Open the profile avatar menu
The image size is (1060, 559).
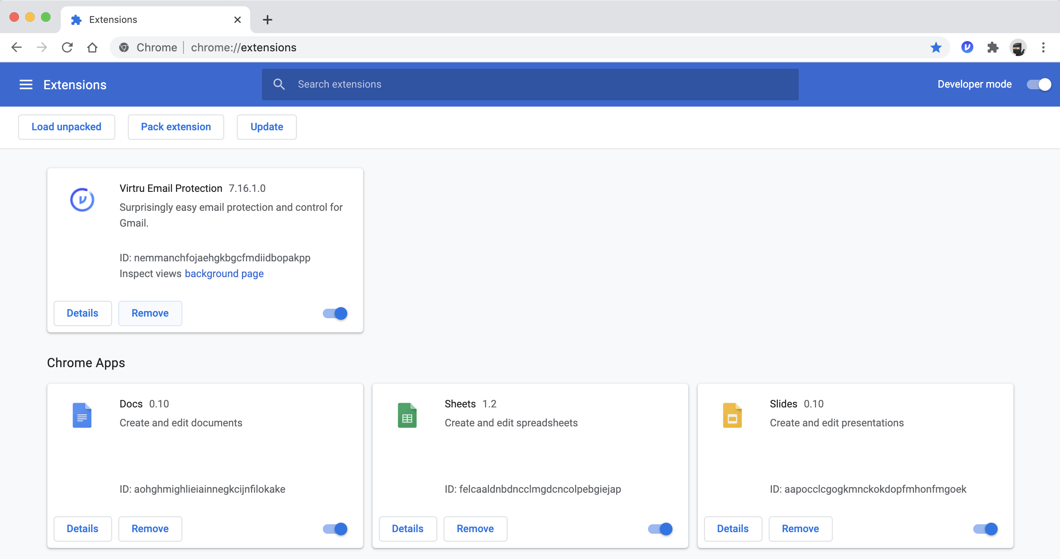tap(1018, 47)
